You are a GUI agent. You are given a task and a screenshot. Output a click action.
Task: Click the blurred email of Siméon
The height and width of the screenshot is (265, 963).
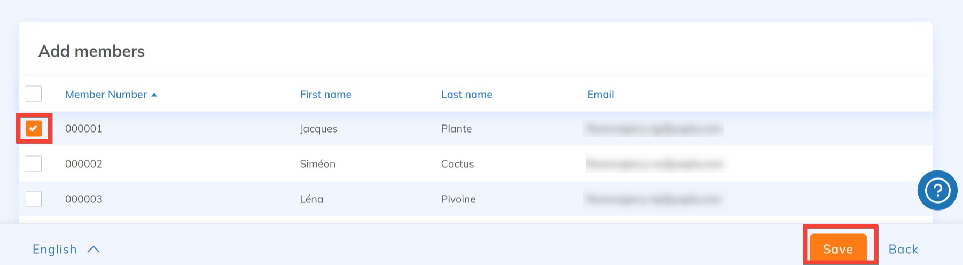point(655,164)
